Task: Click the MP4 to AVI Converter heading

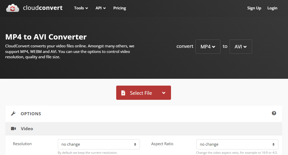Action: coord(46,37)
